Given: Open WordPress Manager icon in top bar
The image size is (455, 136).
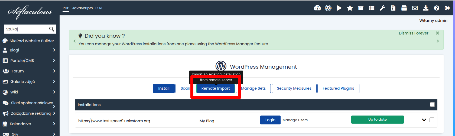Looking at the screenshot, I should (328, 8).
